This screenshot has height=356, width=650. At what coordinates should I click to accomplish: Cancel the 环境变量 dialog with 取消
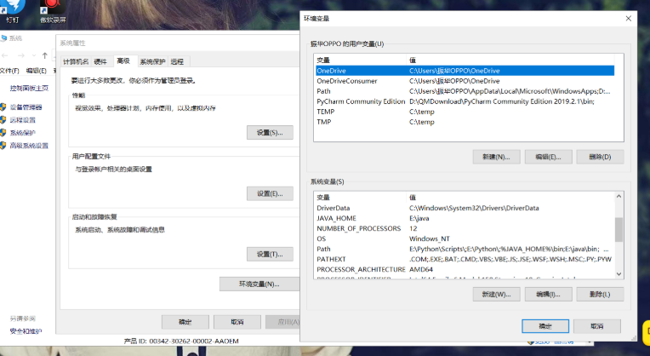(x=597, y=326)
